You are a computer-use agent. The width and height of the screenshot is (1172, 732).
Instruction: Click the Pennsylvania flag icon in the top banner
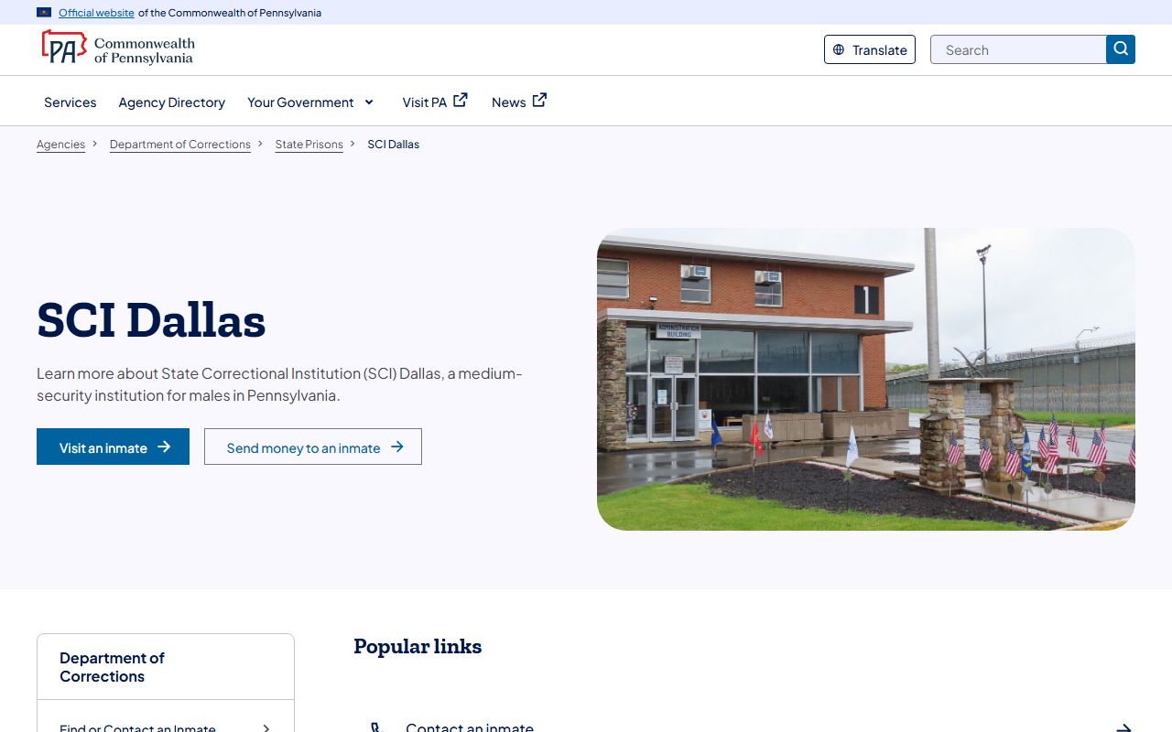pyautogui.click(x=44, y=13)
